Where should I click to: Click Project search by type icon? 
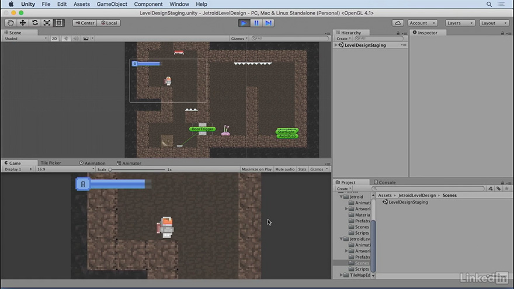[491, 189]
